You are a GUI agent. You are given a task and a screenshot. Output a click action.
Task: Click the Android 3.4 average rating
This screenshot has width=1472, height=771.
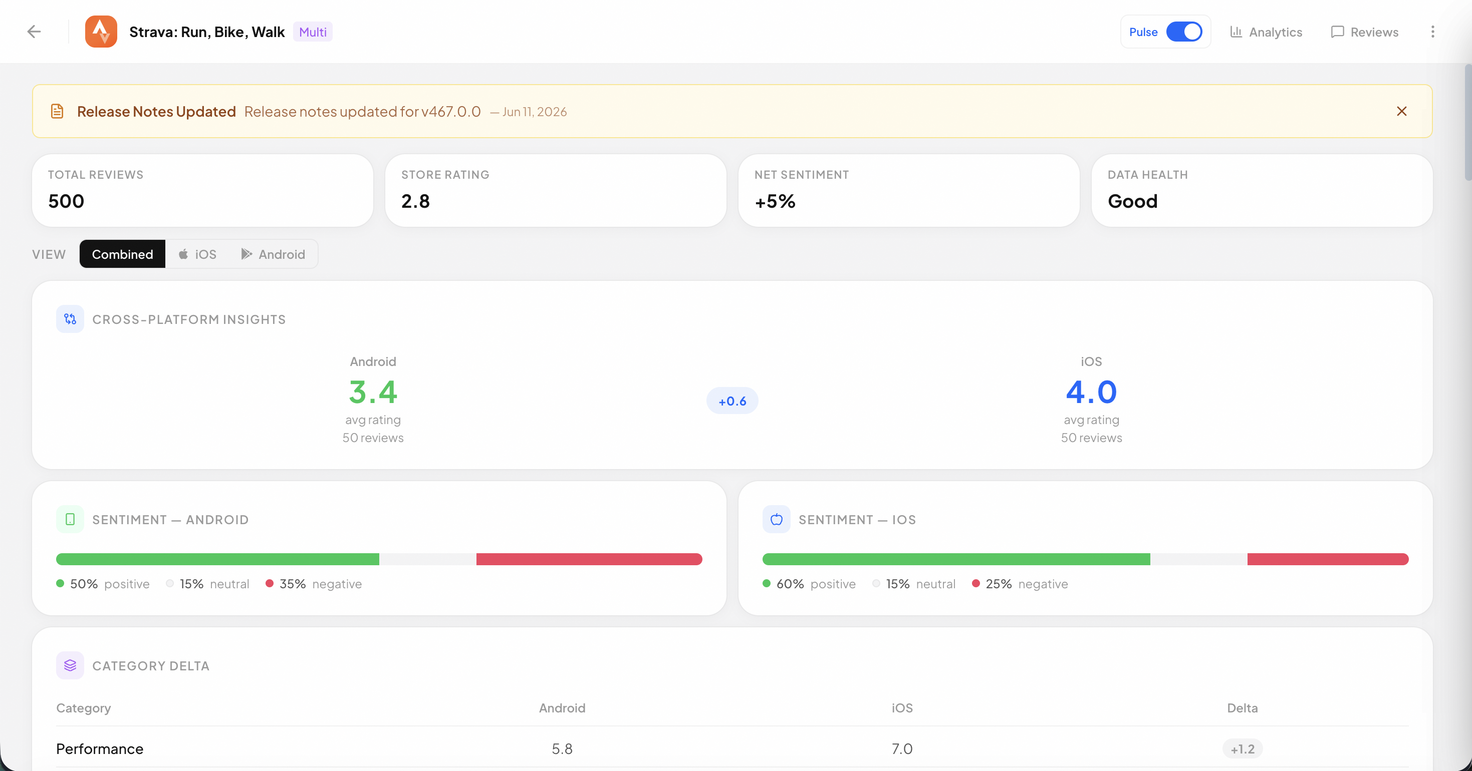[x=373, y=392]
